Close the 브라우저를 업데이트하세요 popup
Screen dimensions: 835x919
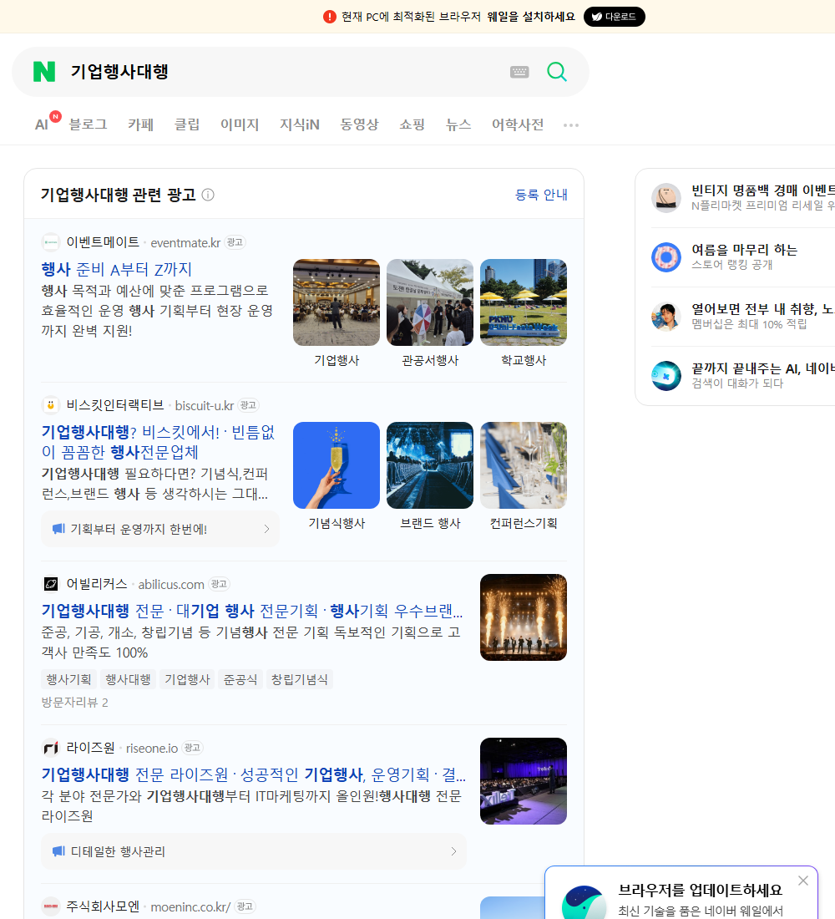802,881
